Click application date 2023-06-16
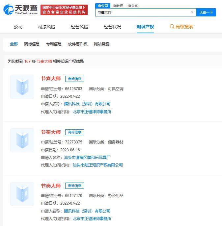The width and height of the screenshot is (222, 226). coord(70,150)
